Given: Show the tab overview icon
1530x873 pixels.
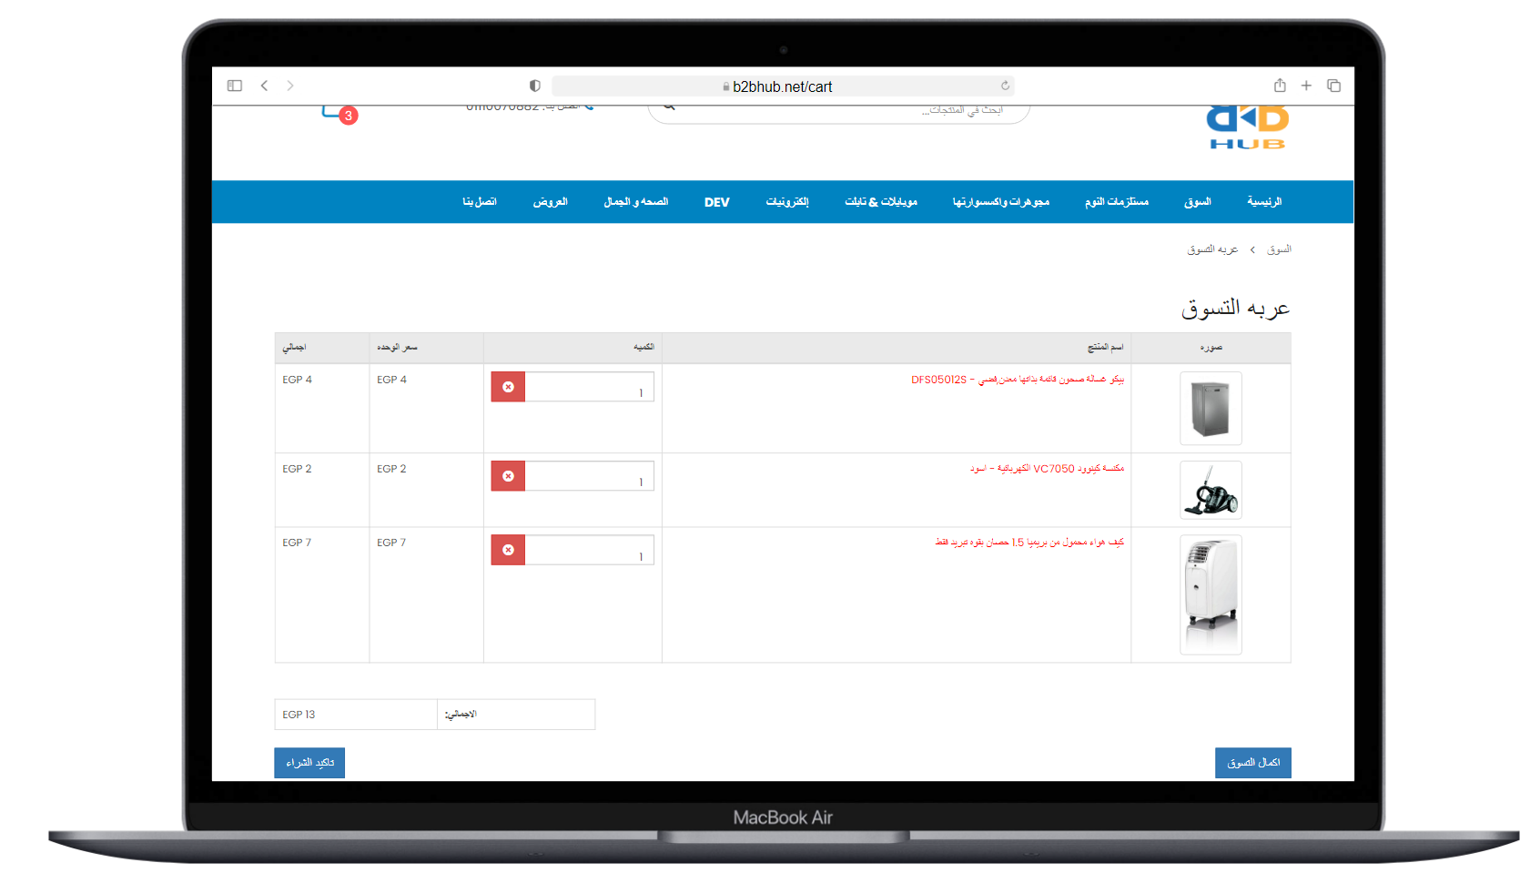Looking at the screenshot, I should [1334, 86].
